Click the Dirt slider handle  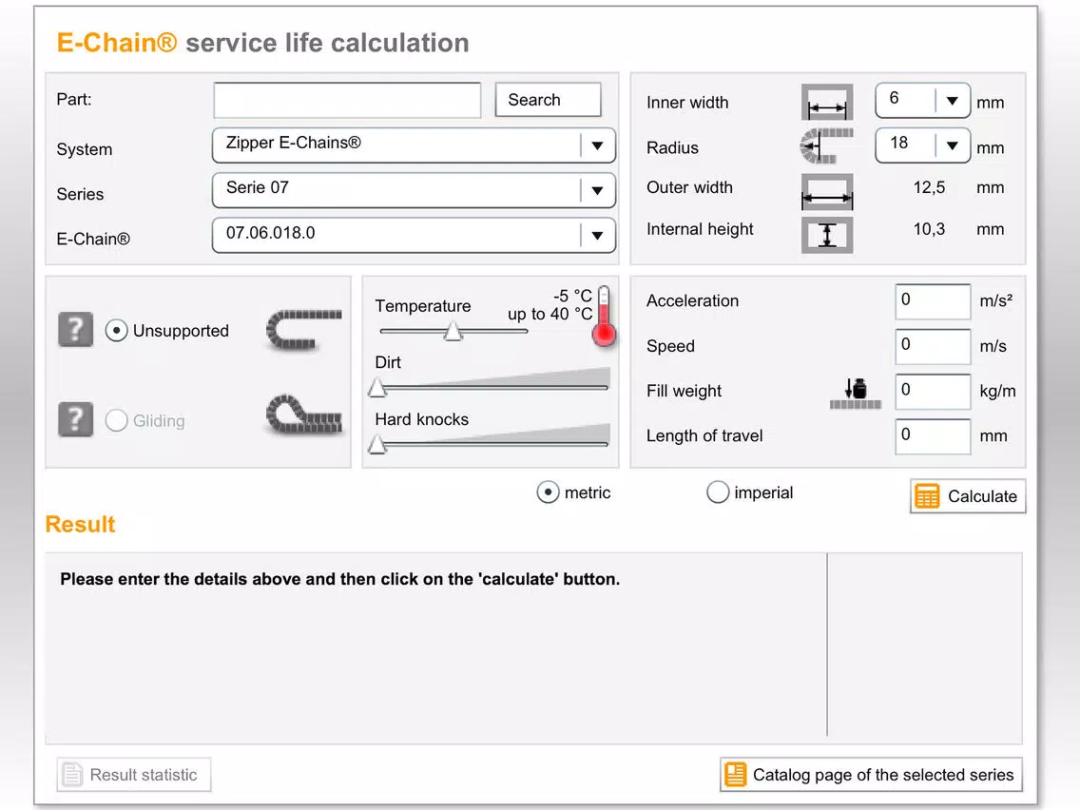(x=376, y=388)
